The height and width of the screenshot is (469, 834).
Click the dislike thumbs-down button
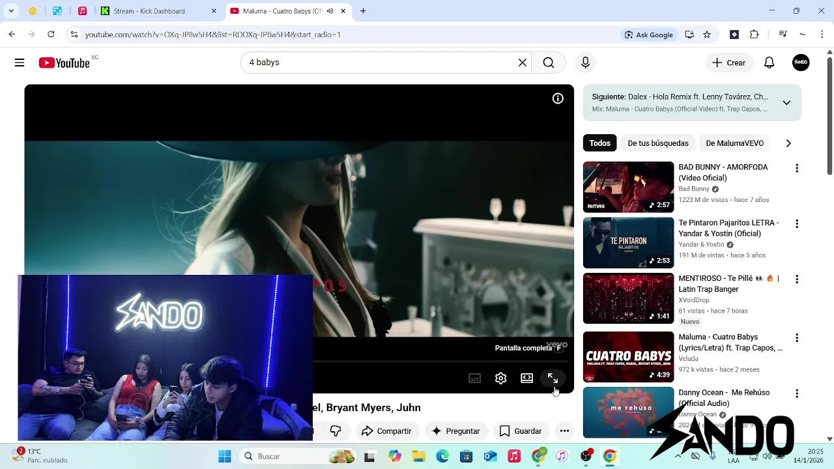click(336, 431)
